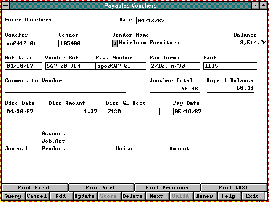269x202 pixels.
Task: Click the Date input field
Action: point(154,21)
